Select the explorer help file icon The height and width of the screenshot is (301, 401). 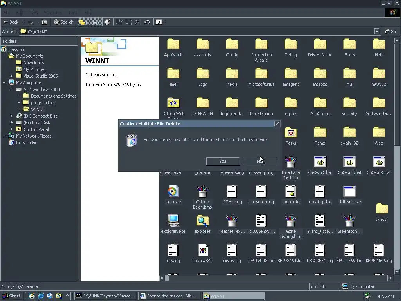coord(202,221)
